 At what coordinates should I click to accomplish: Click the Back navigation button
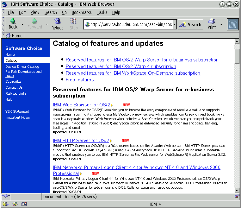coord(13,23)
